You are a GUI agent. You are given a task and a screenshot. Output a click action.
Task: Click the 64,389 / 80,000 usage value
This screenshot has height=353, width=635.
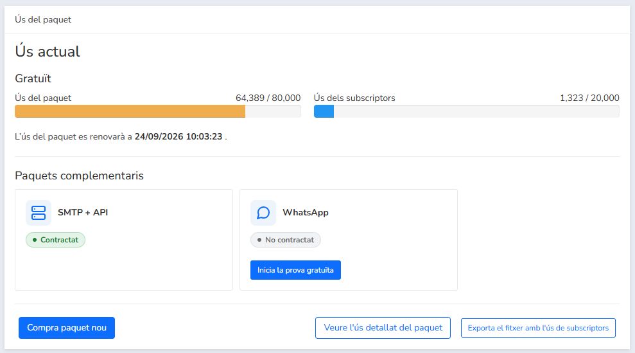(268, 98)
